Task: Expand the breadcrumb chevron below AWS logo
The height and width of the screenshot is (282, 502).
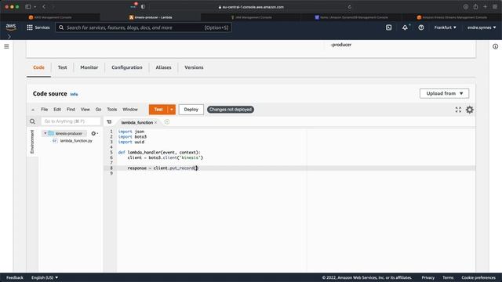Action: pos(9,37)
